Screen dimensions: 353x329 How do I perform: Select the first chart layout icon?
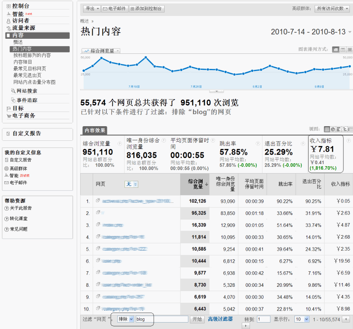[336, 50]
